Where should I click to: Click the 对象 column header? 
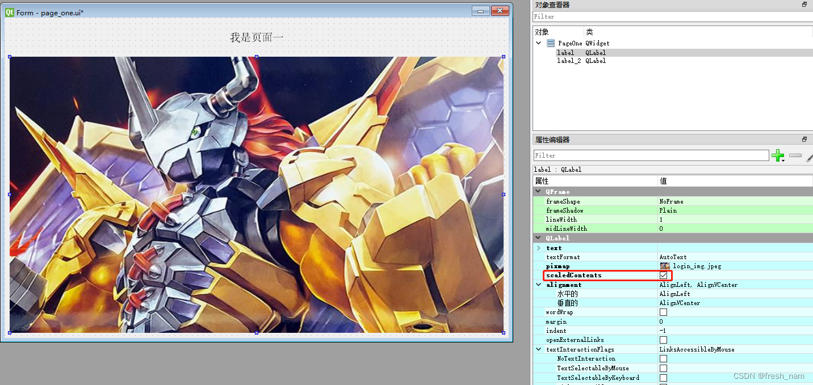pyautogui.click(x=558, y=32)
